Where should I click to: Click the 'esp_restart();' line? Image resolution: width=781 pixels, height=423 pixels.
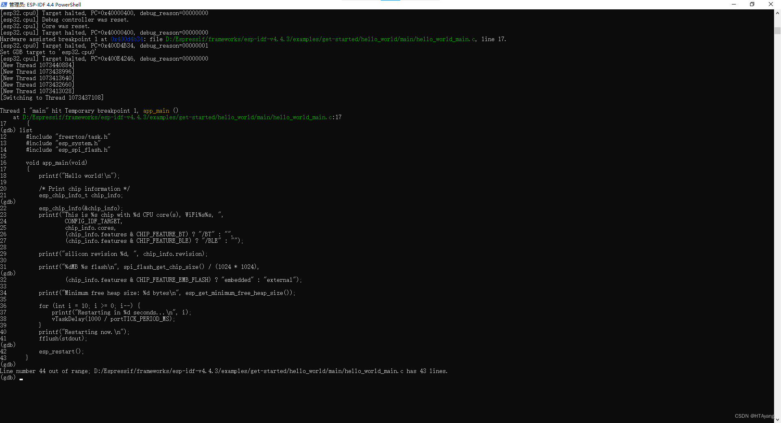tap(61, 351)
